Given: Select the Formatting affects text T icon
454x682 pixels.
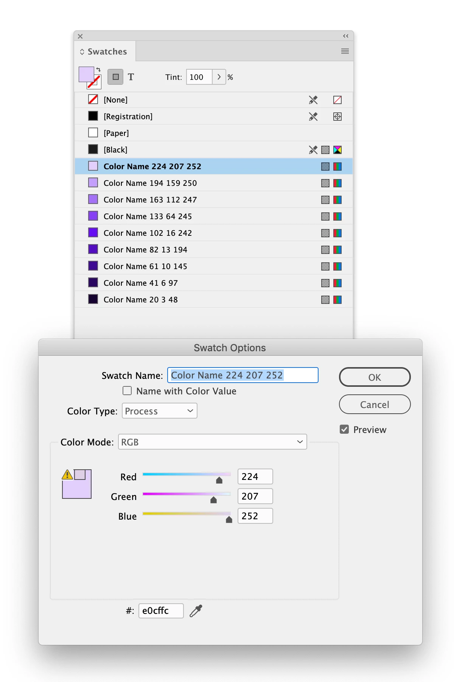Looking at the screenshot, I should [x=131, y=77].
